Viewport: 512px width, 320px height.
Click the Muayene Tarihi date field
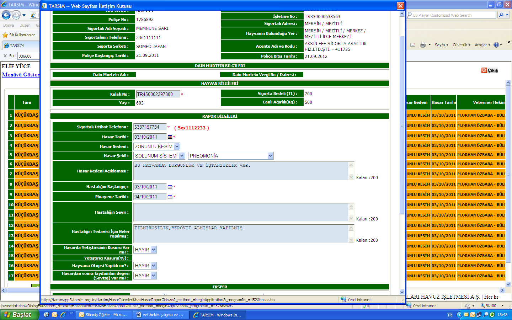pyautogui.click(x=150, y=197)
